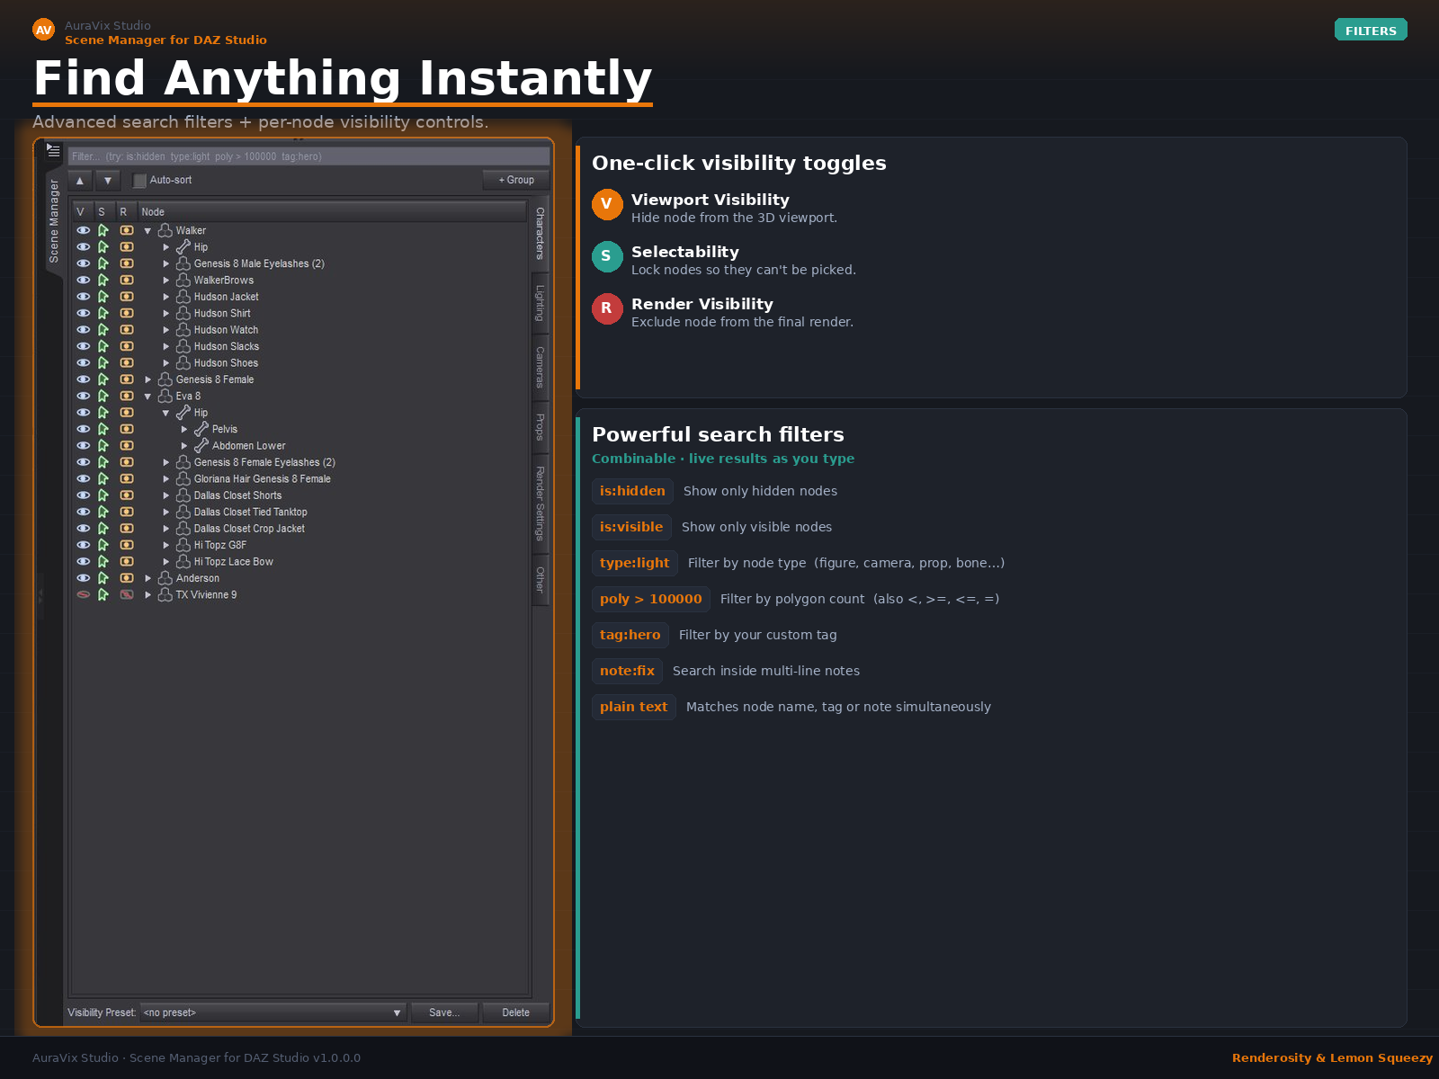
Task: Click the Node column header
Action: point(332,212)
